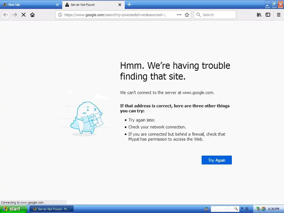Click 'We can't connect to the server' text

click(167, 93)
